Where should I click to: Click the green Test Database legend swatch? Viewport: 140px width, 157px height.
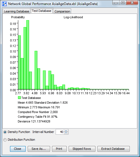(x=19, y=98)
